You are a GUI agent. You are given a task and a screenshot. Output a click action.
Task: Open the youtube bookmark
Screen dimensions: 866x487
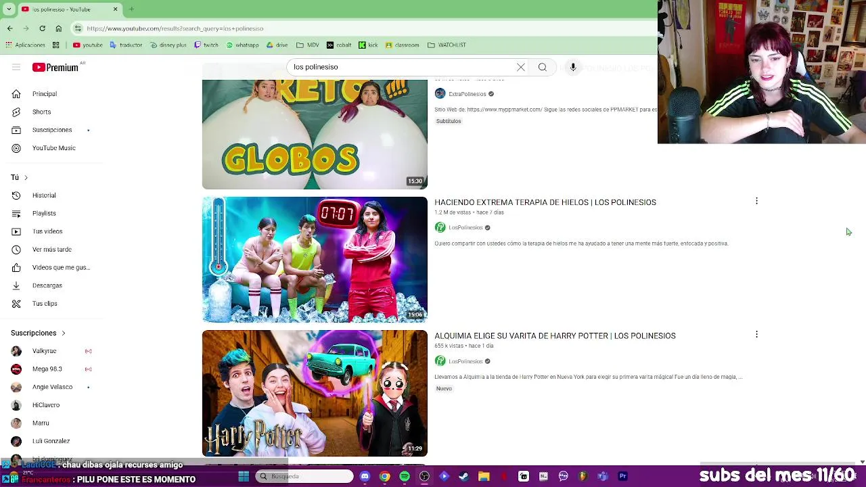87,45
